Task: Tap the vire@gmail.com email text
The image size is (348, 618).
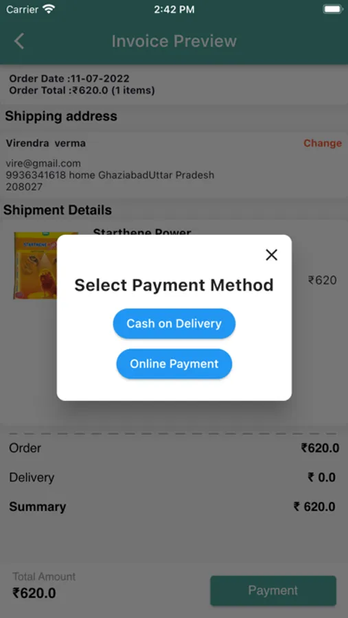Action: pyautogui.click(x=43, y=163)
